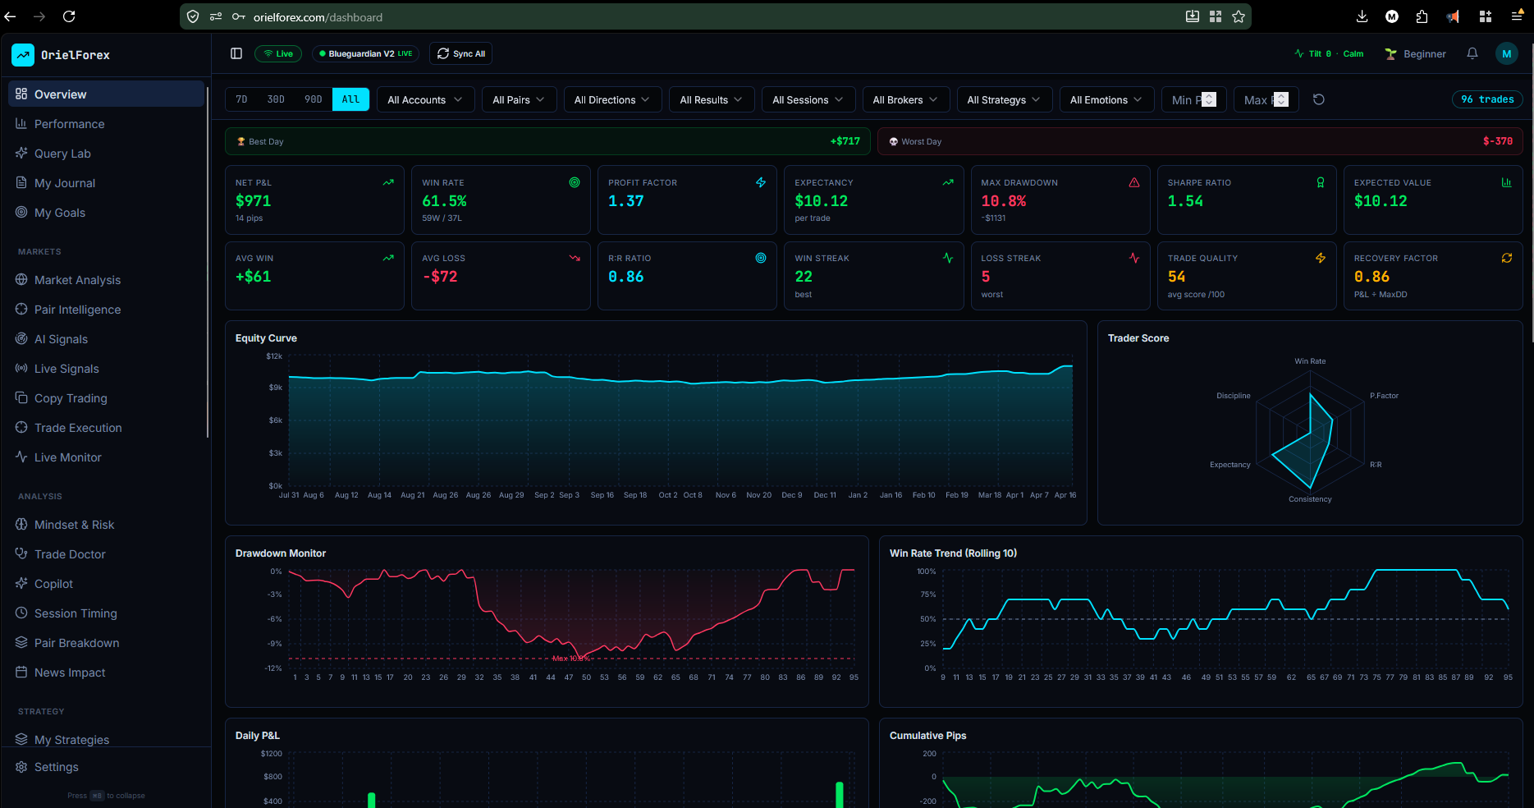Viewport: 1534px width, 808px height.
Task: Select the 90D period tab
Action: point(313,99)
